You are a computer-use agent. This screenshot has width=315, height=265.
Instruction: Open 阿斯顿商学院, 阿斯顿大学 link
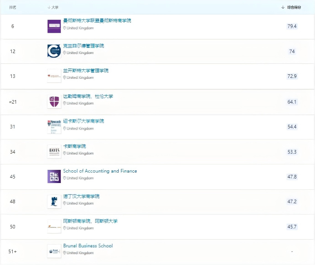(x=90, y=221)
